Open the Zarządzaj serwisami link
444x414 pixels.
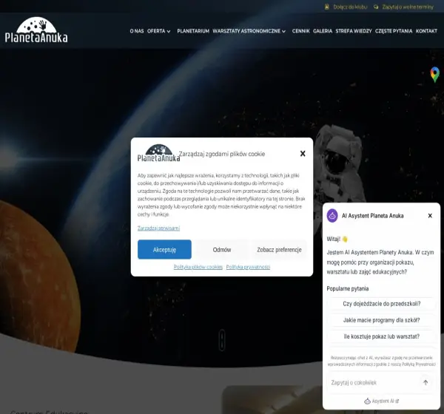(x=158, y=228)
